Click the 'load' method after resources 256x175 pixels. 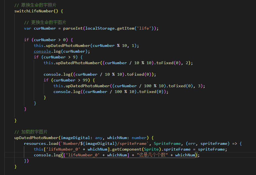(x=53, y=143)
